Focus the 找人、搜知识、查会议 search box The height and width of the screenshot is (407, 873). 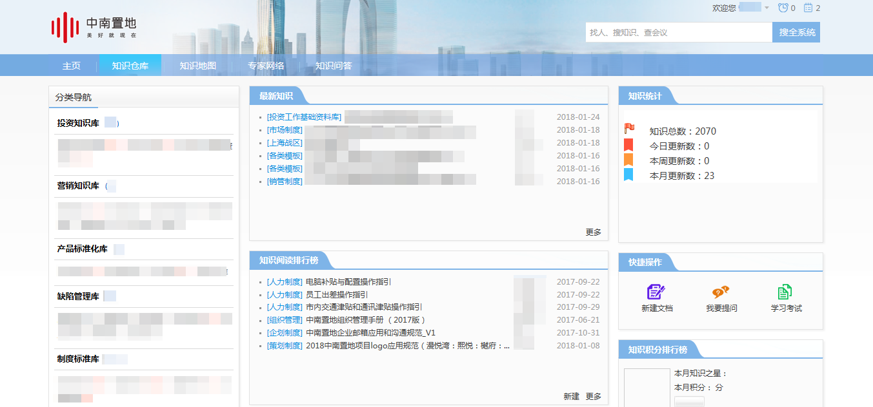(x=678, y=32)
